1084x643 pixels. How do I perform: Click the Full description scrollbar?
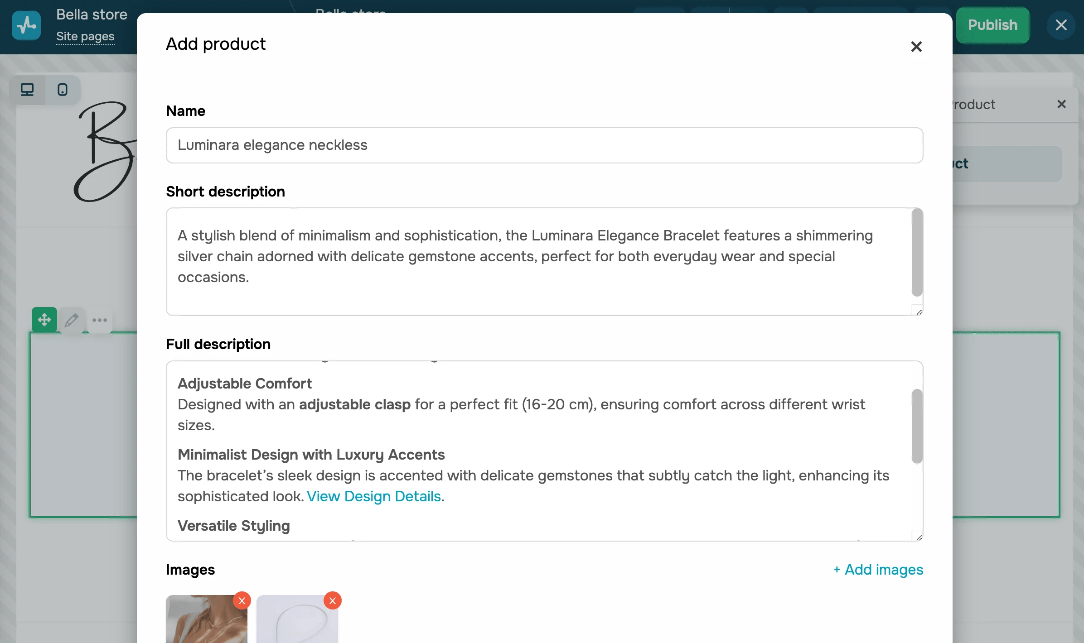[x=917, y=426]
